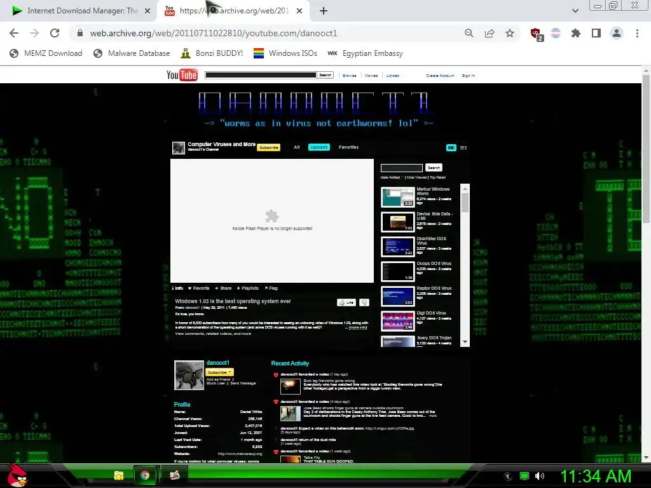Click the video list scroll-up arrow
The height and width of the screenshot is (488, 651).
click(465, 188)
